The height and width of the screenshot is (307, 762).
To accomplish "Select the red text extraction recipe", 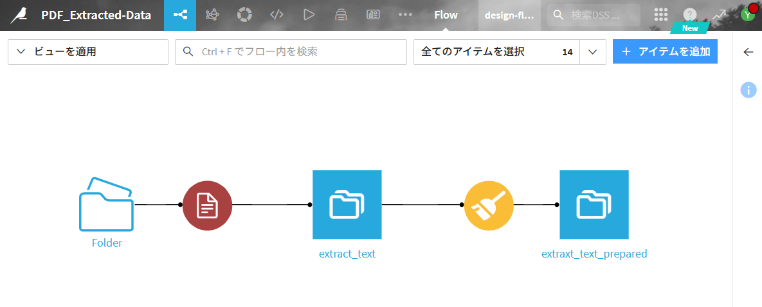I will pos(207,205).
